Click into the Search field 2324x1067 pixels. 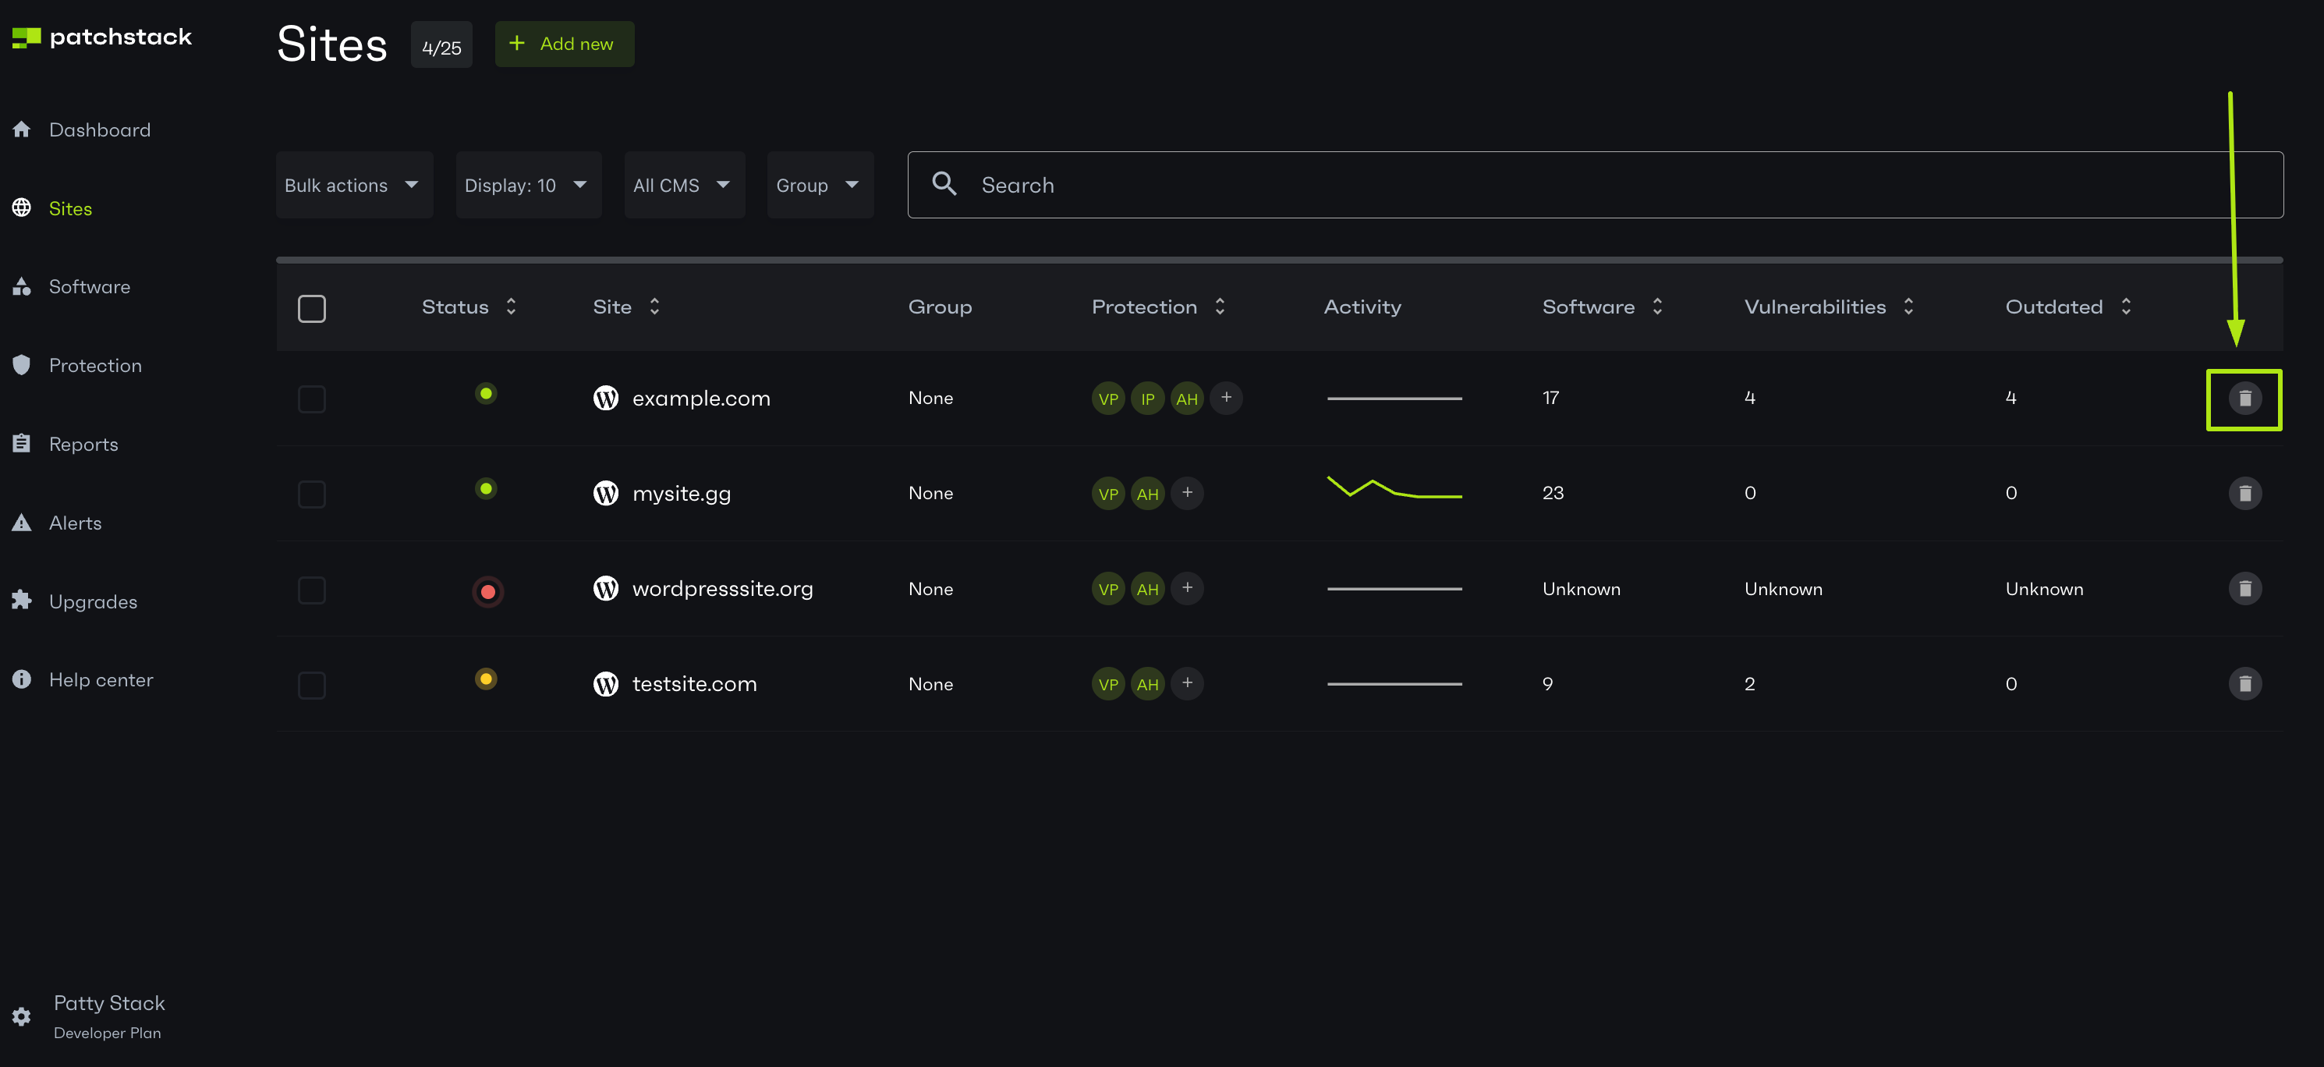tap(1594, 185)
